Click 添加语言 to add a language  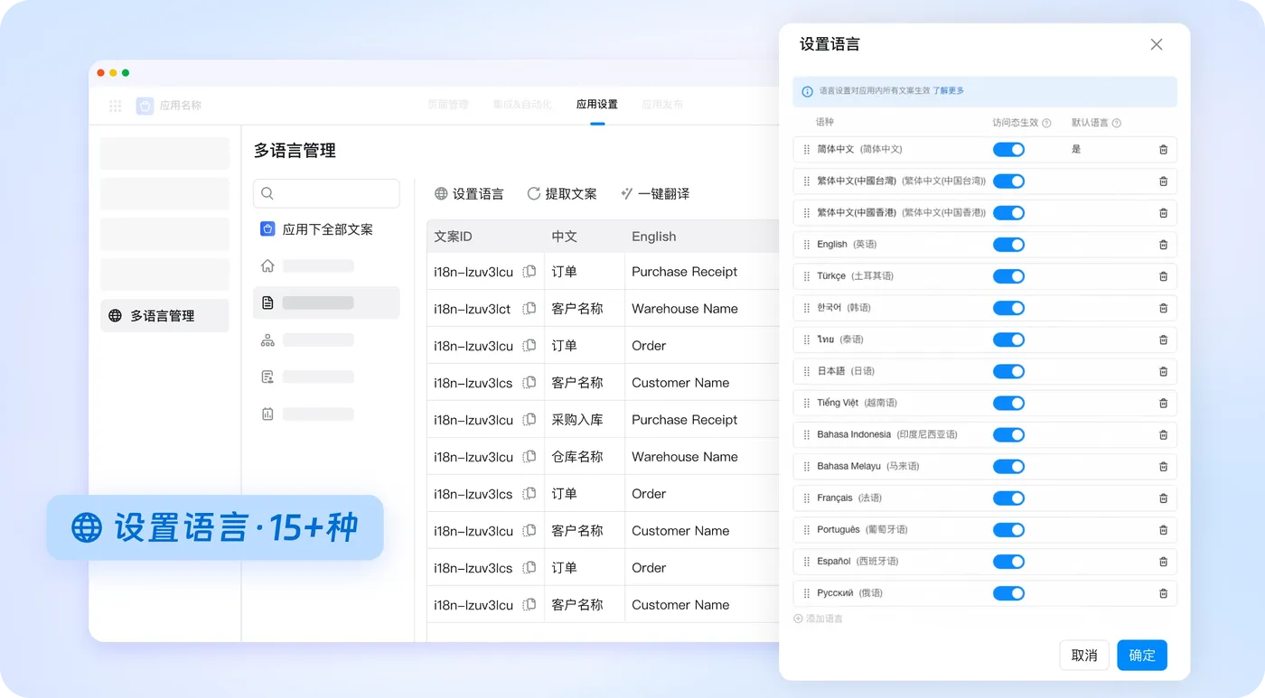point(818,619)
